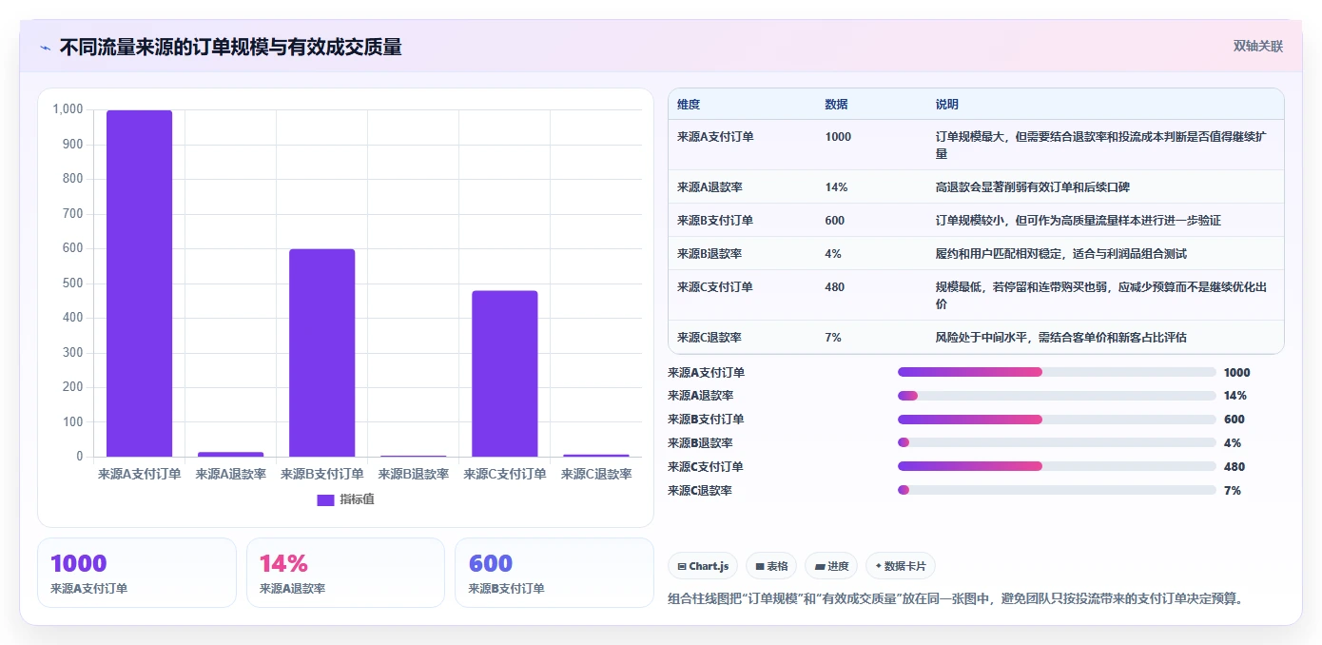The height and width of the screenshot is (645, 1322).
Task: Click x-axis label 来源A退款率
Action: click(230, 474)
